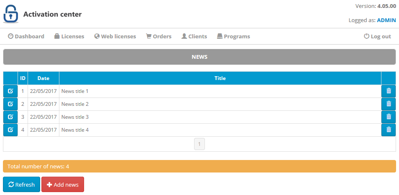
Task: Click the ID column header
Action: (23, 78)
